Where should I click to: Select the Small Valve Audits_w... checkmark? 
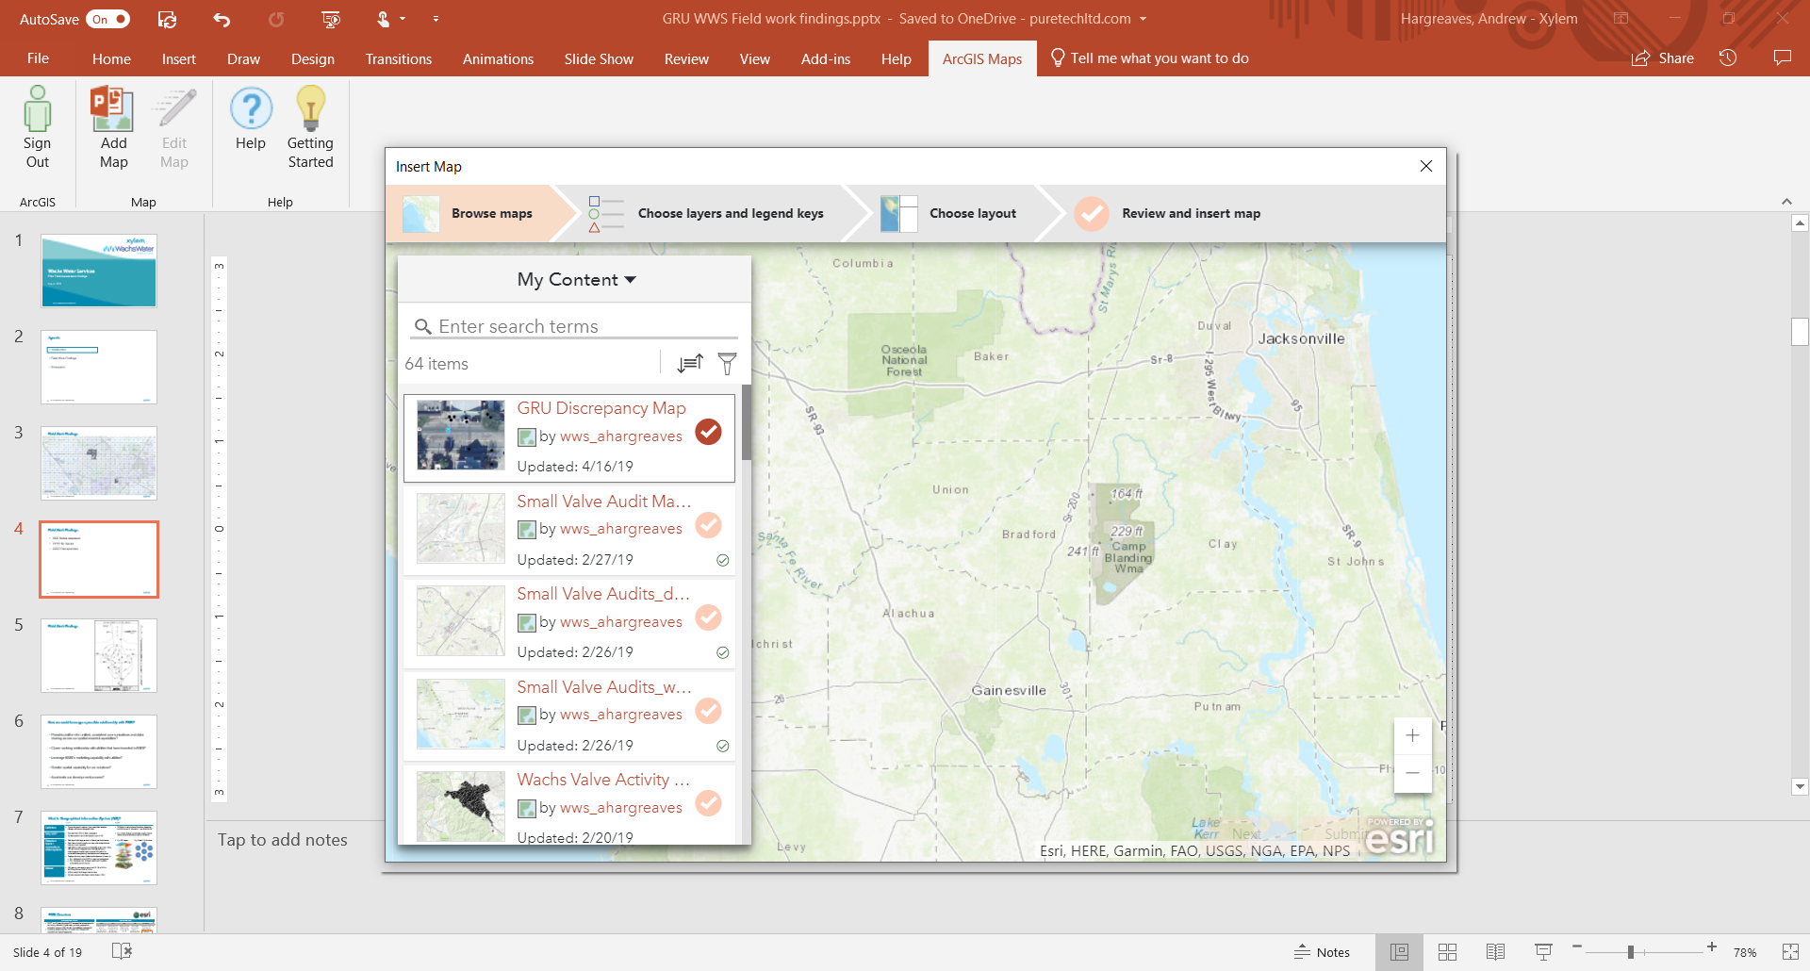(x=708, y=710)
